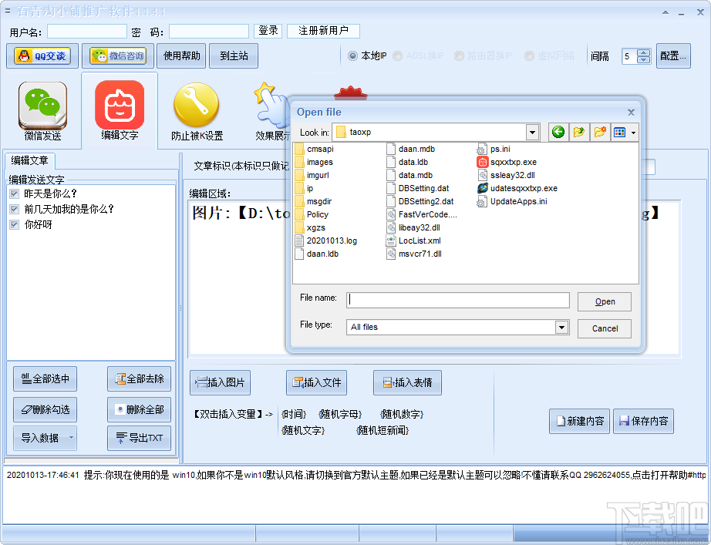The image size is (711, 545).
Task: Open the 微信发送 WeChat send icon
Action: (x=42, y=111)
